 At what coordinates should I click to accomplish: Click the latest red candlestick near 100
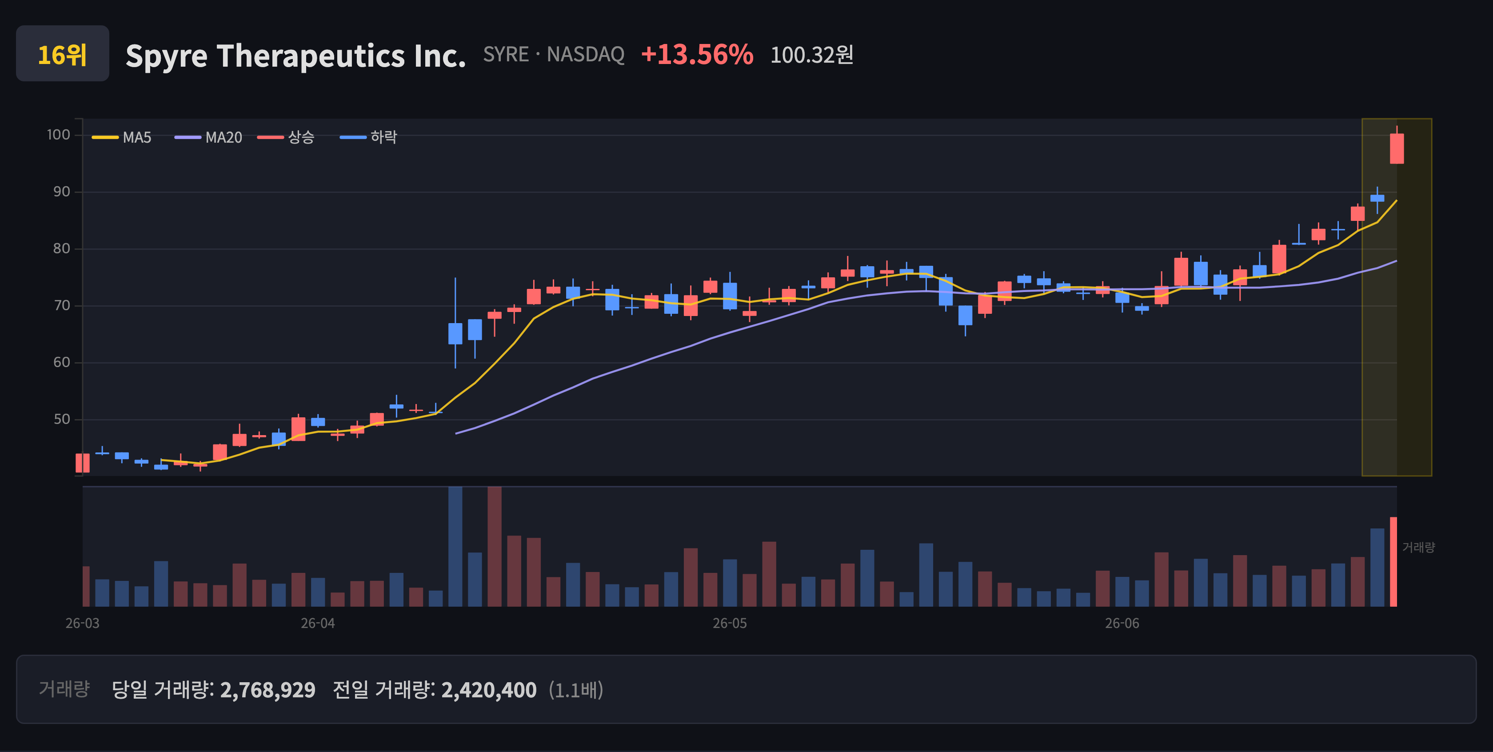click(x=1397, y=148)
